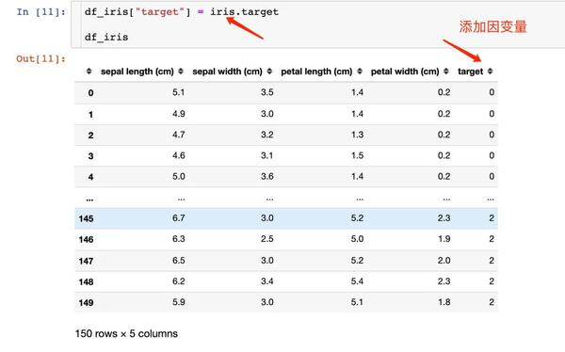
Task: Click inside the code cell In [11]
Action: pos(318,24)
